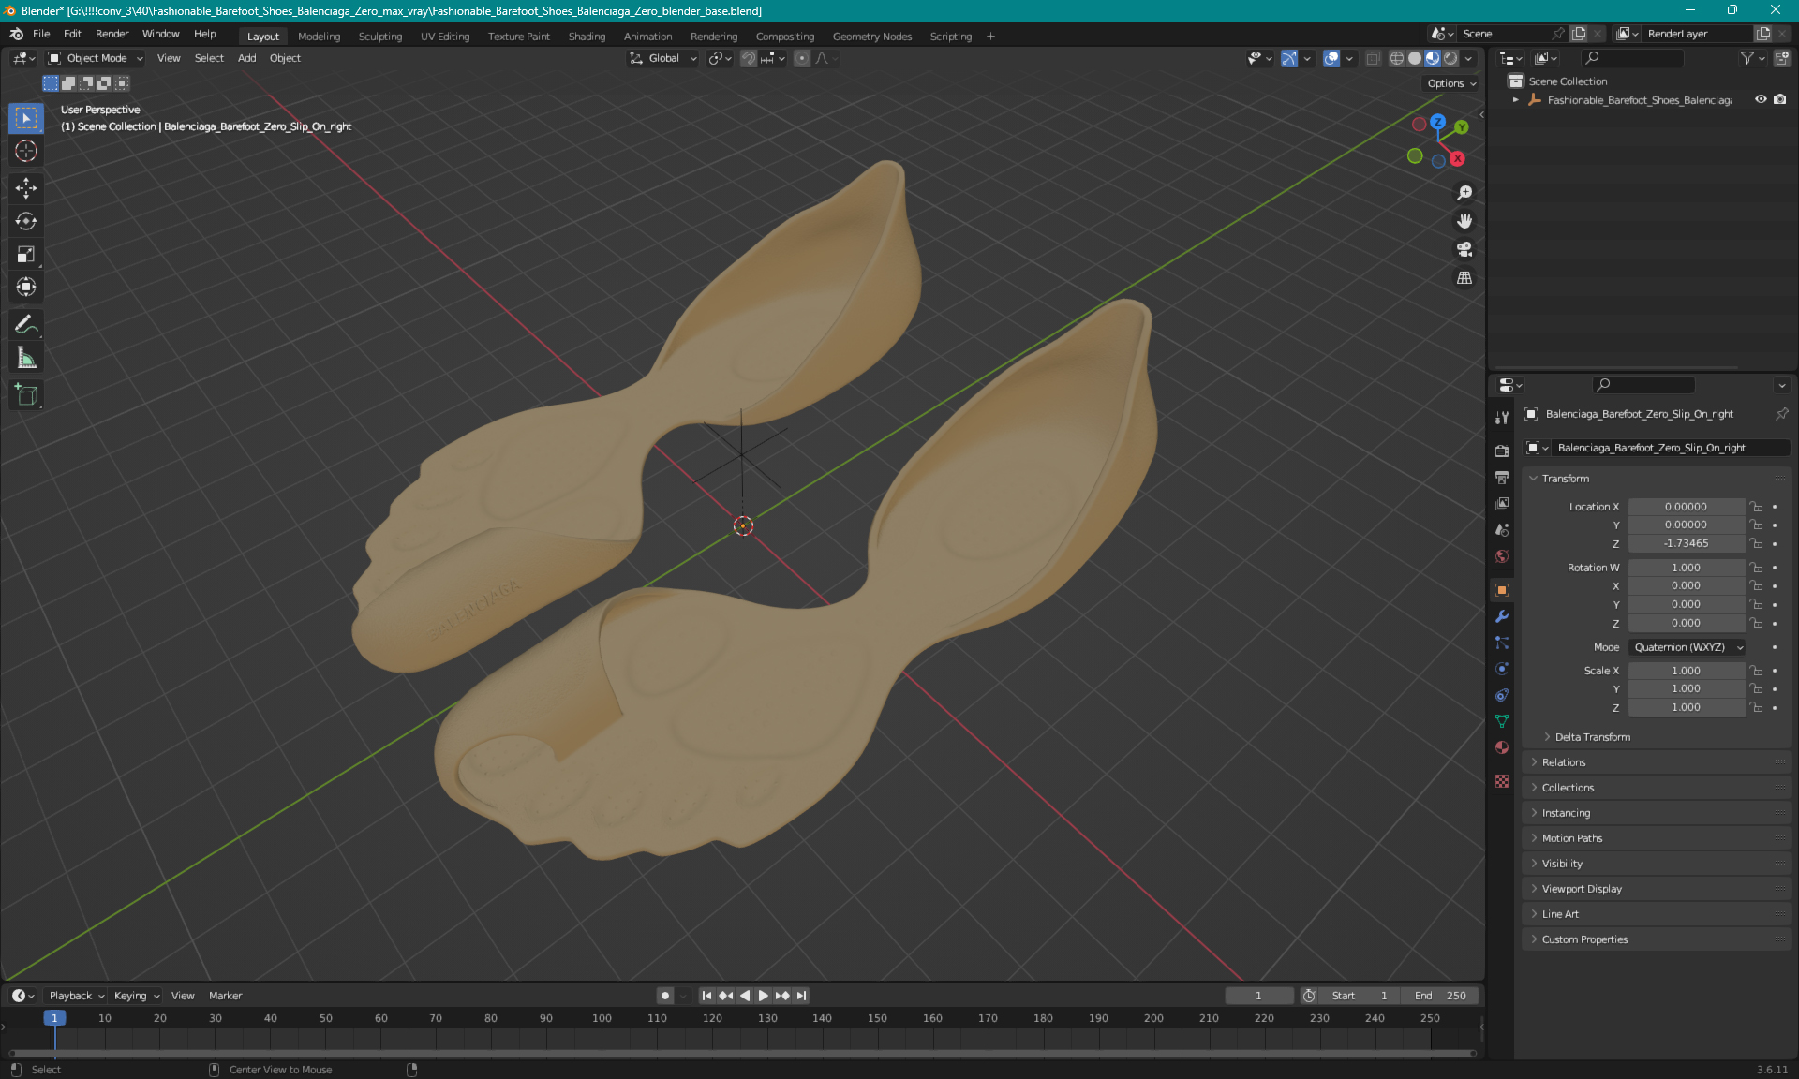Image resolution: width=1799 pixels, height=1079 pixels.
Task: Open Keying popover
Action: (x=136, y=996)
